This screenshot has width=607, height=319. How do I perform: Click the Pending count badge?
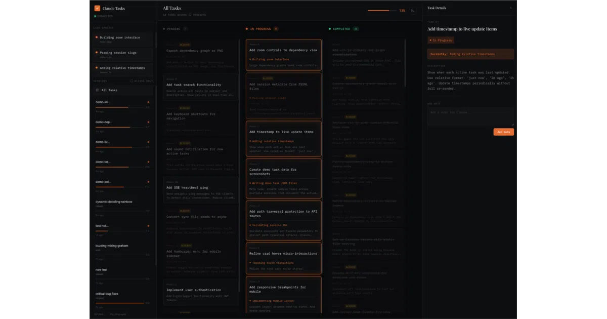(x=185, y=29)
